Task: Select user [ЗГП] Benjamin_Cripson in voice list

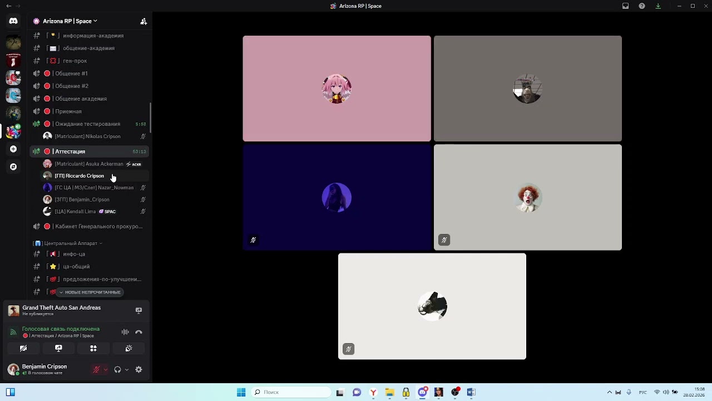Action: coord(95,199)
